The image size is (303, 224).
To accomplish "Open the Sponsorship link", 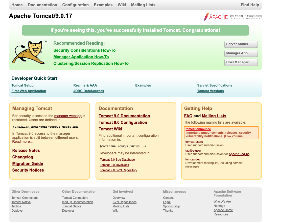I will (x=171, y=206).
